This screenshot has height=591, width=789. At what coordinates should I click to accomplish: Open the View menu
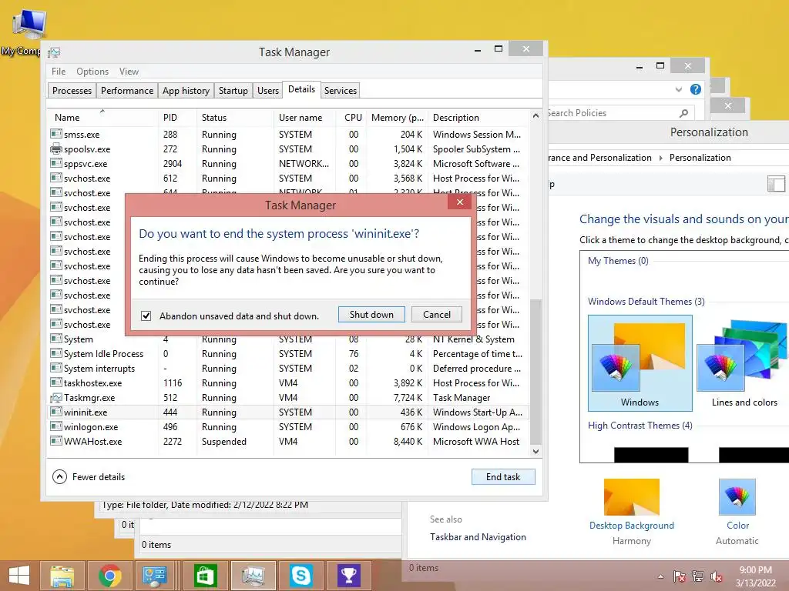coord(129,72)
